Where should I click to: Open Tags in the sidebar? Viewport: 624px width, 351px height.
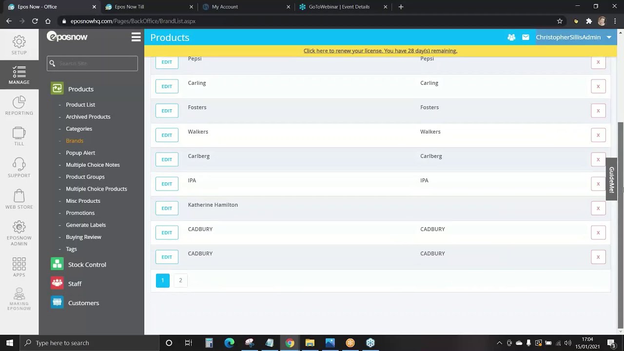[x=71, y=249]
